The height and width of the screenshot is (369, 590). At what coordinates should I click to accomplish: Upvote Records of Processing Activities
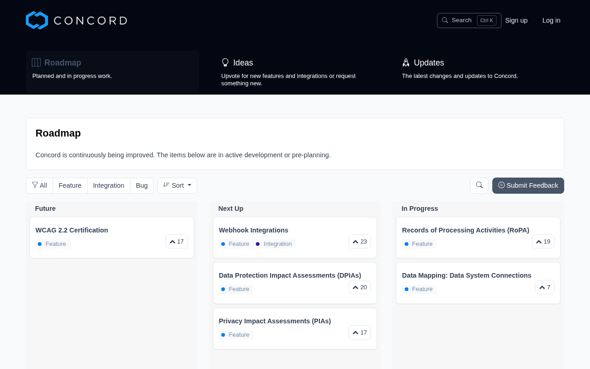pyautogui.click(x=543, y=242)
